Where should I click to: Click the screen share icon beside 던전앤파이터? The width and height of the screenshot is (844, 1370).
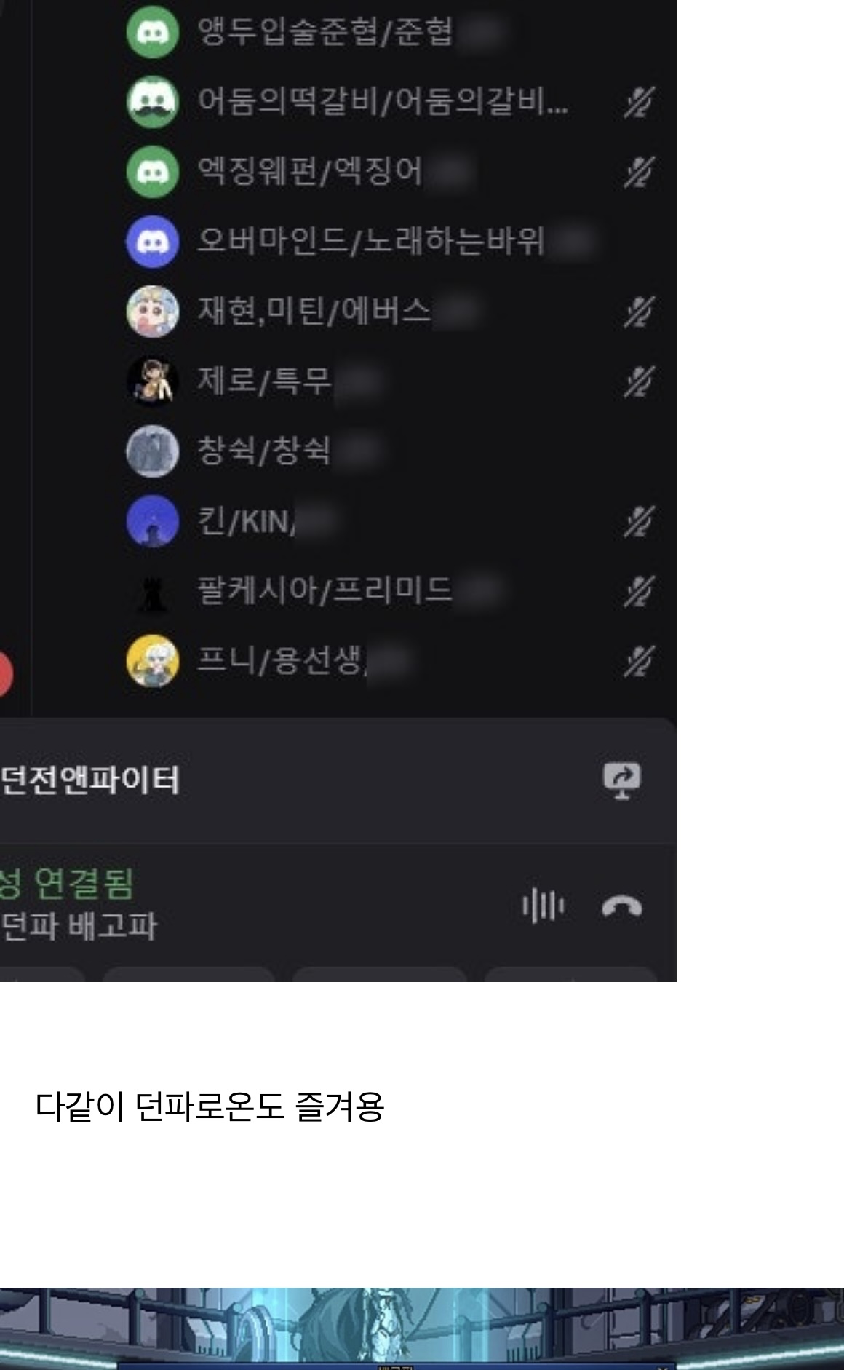[x=622, y=780]
